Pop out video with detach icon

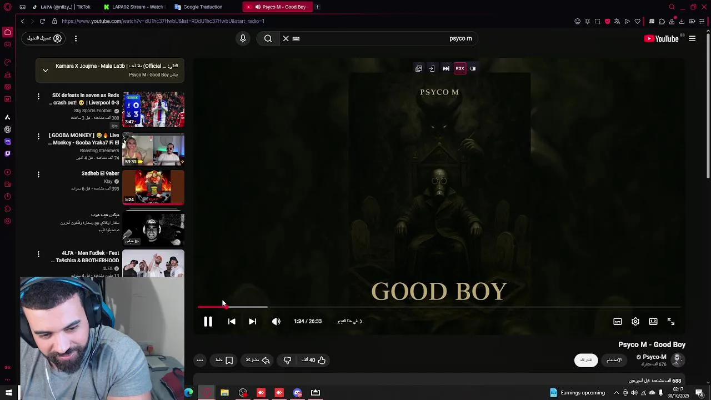[x=419, y=68]
